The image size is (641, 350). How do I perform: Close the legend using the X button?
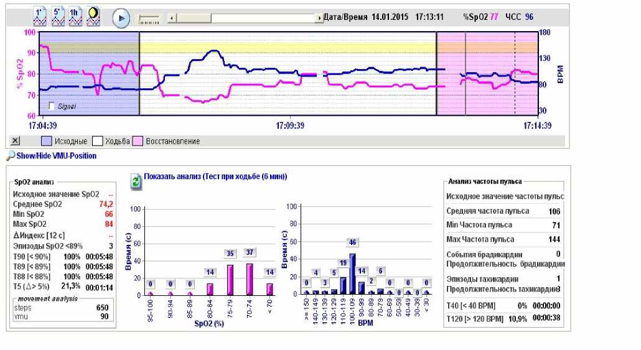pos(16,141)
